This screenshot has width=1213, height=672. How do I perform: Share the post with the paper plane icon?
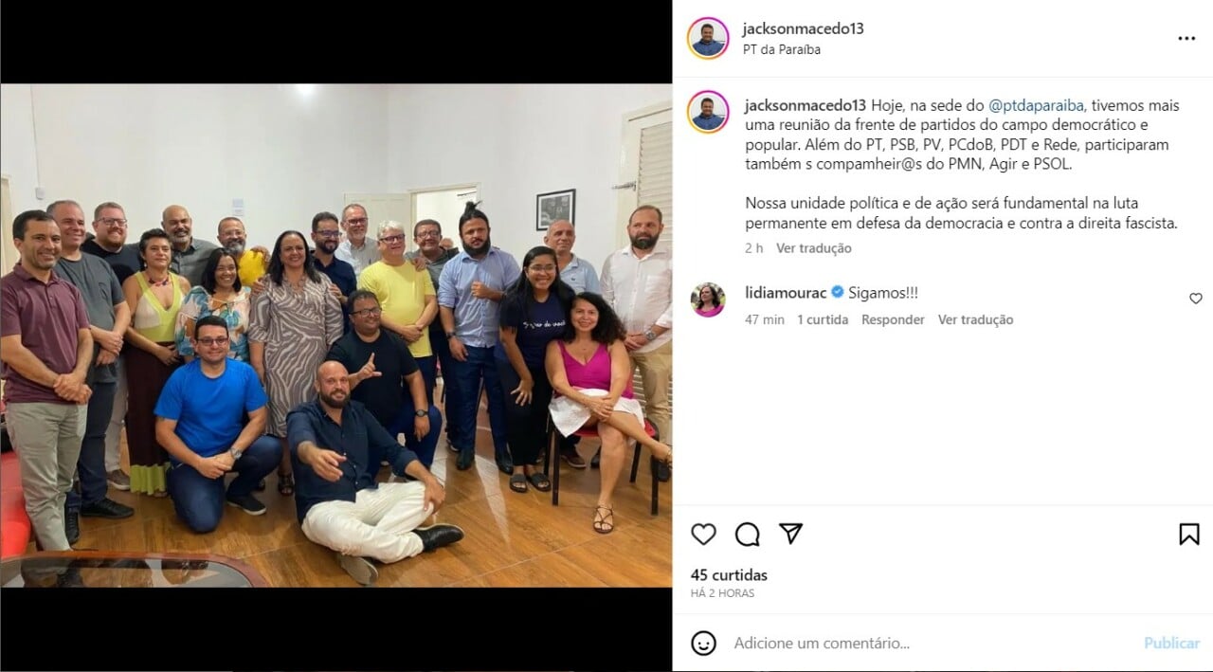tap(791, 534)
